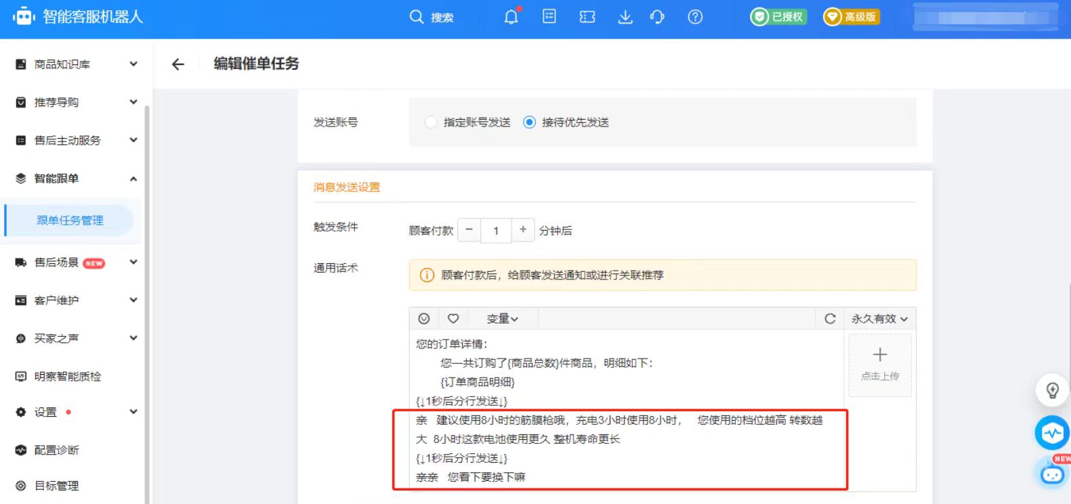Click 点击上传 to upload image
Image resolution: width=1071 pixels, height=504 pixels.
coord(880,365)
